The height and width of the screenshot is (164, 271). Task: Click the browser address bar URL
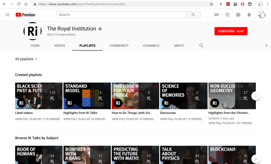point(82,4)
